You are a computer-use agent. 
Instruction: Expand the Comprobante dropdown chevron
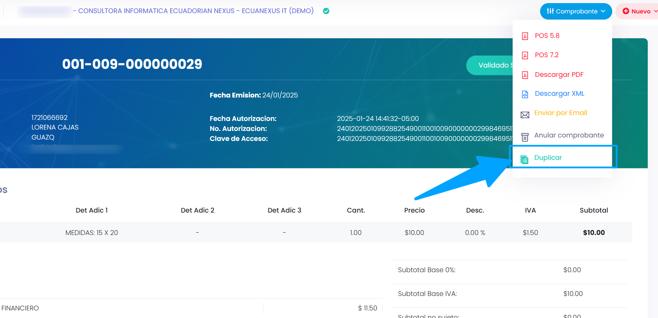tap(603, 11)
